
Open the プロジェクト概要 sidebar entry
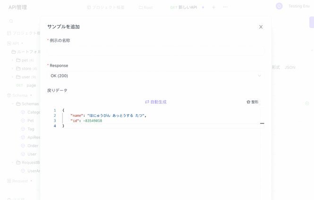pyautogui.click(x=24, y=33)
